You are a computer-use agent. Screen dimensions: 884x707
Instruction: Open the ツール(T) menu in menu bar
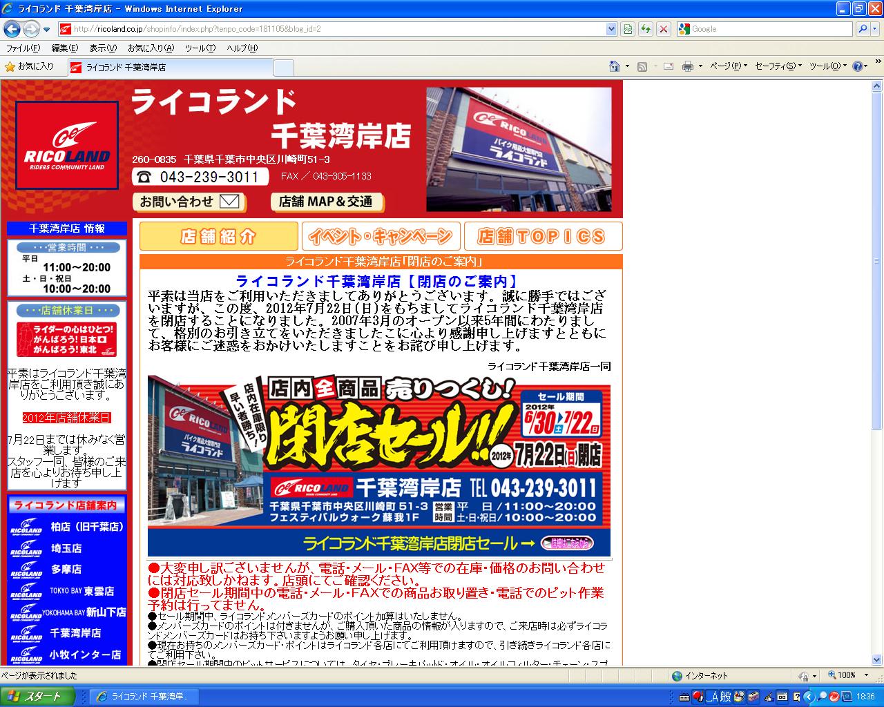pos(200,48)
